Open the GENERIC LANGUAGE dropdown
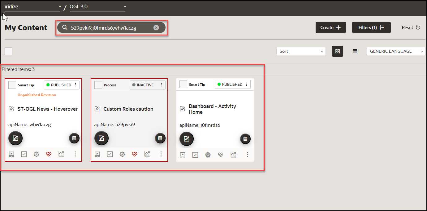Viewport: 427px width, 211px height. 396,51
